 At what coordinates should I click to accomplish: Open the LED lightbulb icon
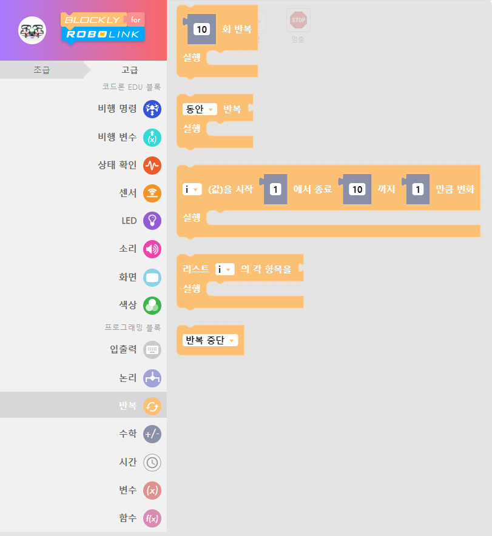pyautogui.click(x=152, y=221)
